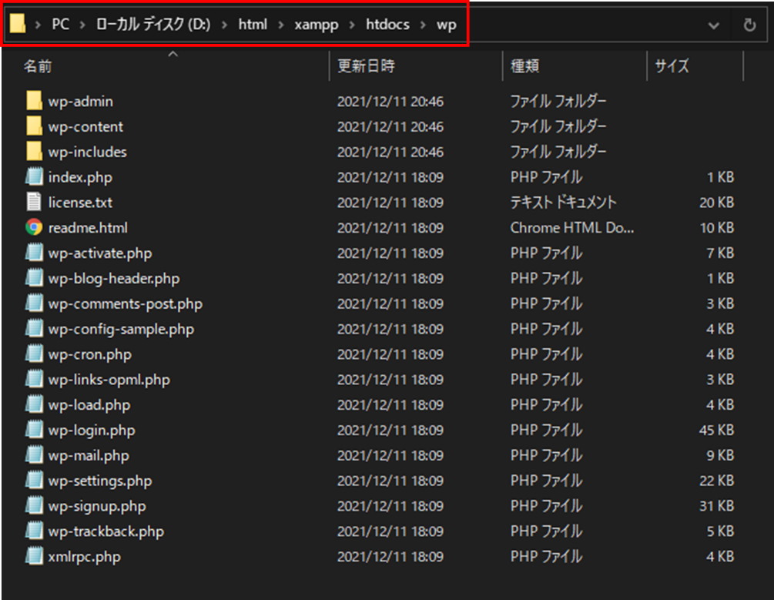
Task: Click the refresh button in address bar
Action: point(749,25)
